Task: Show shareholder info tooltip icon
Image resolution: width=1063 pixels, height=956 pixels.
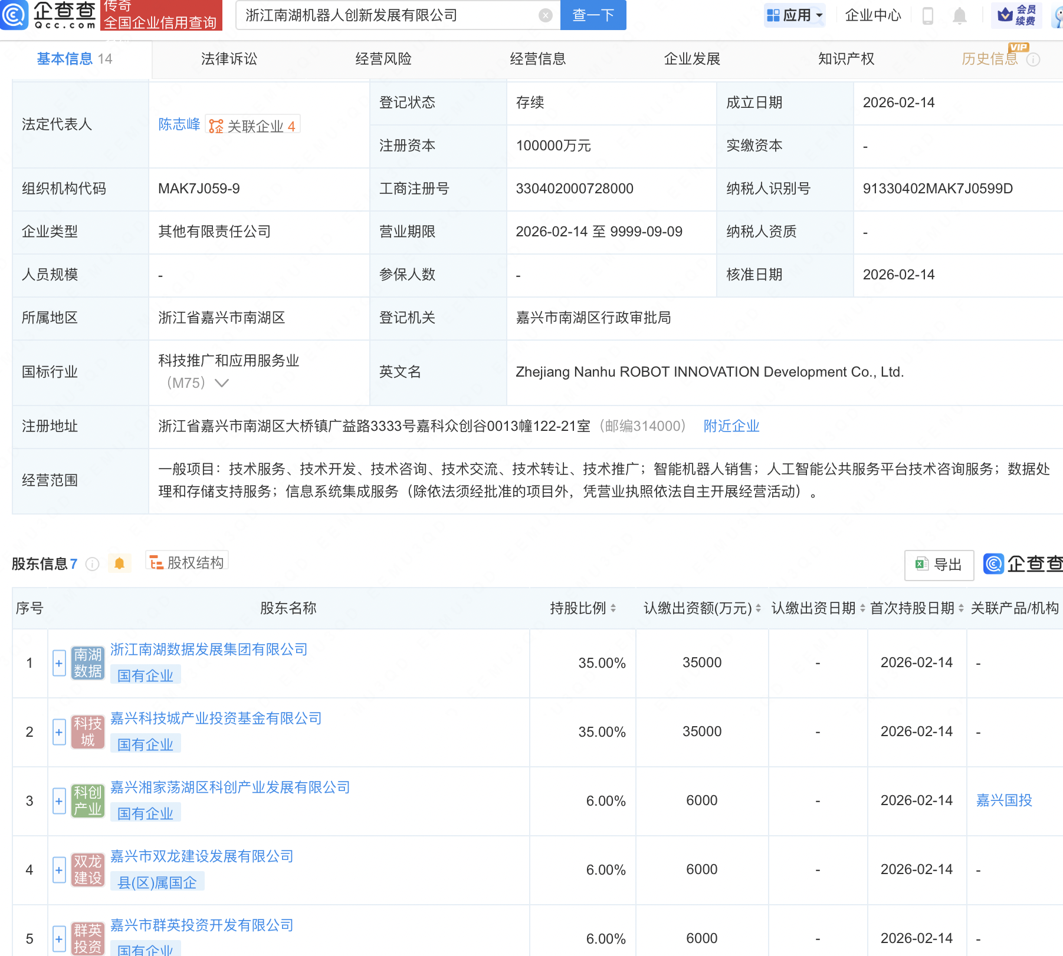Action: click(92, 564)
